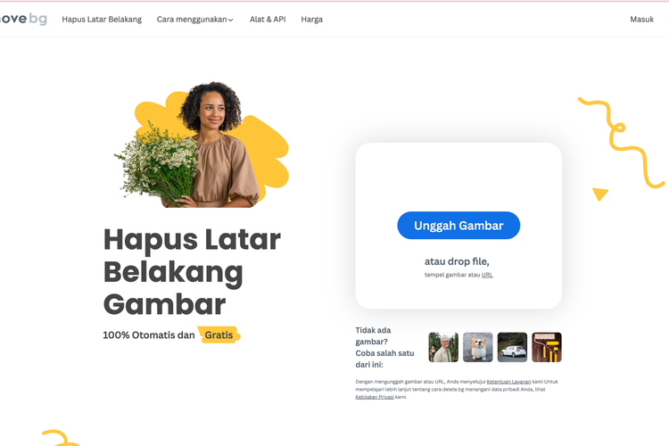
Task: Click the atau drop file text
Action: (457, 261)
